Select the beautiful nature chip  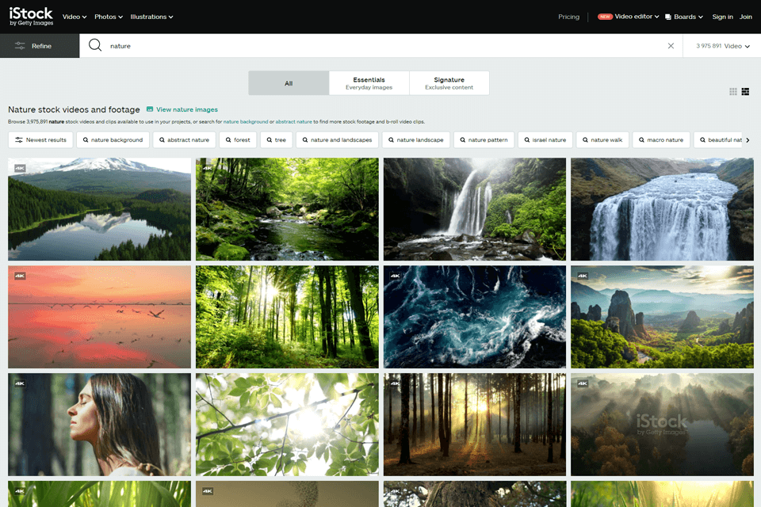[718, 139]
